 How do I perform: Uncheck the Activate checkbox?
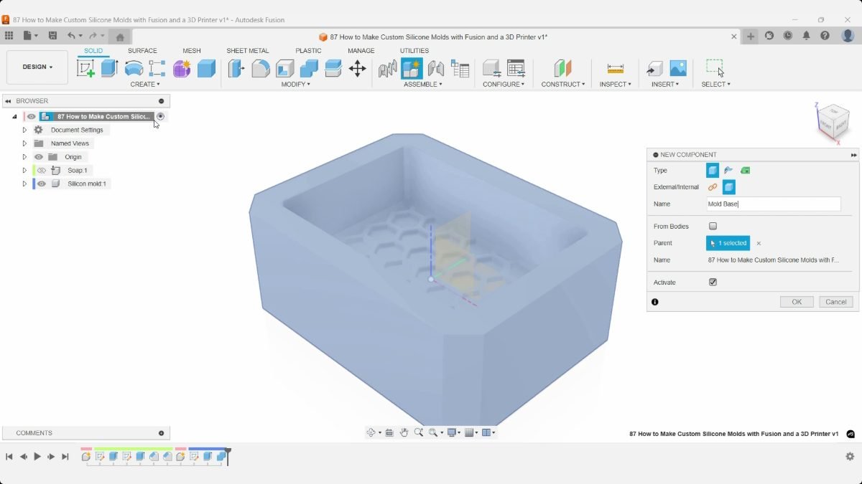(713, 283)
